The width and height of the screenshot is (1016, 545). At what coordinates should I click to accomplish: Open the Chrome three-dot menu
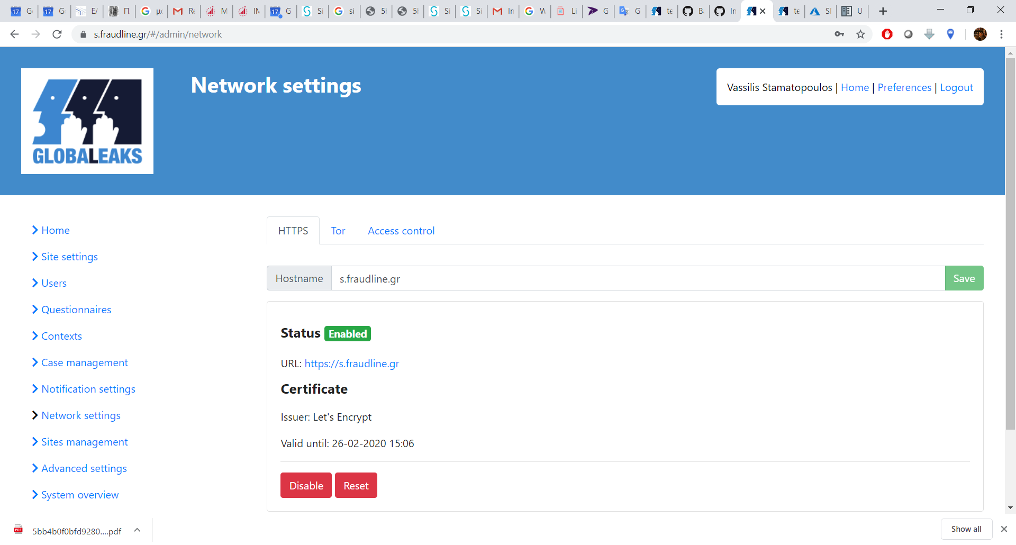click(1001, 34)
